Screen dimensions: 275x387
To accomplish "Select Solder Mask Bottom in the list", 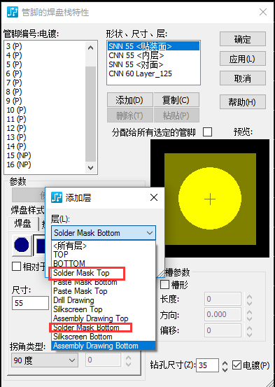I will click(104, 328).
